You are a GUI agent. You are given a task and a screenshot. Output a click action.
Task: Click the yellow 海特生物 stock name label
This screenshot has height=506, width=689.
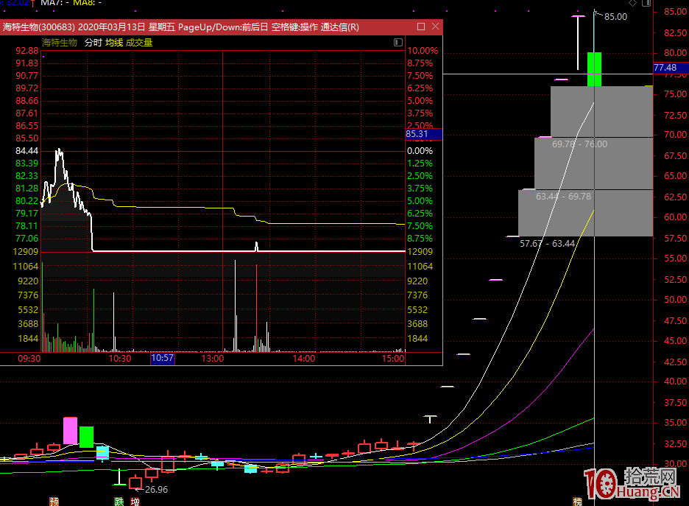[59, 43]
